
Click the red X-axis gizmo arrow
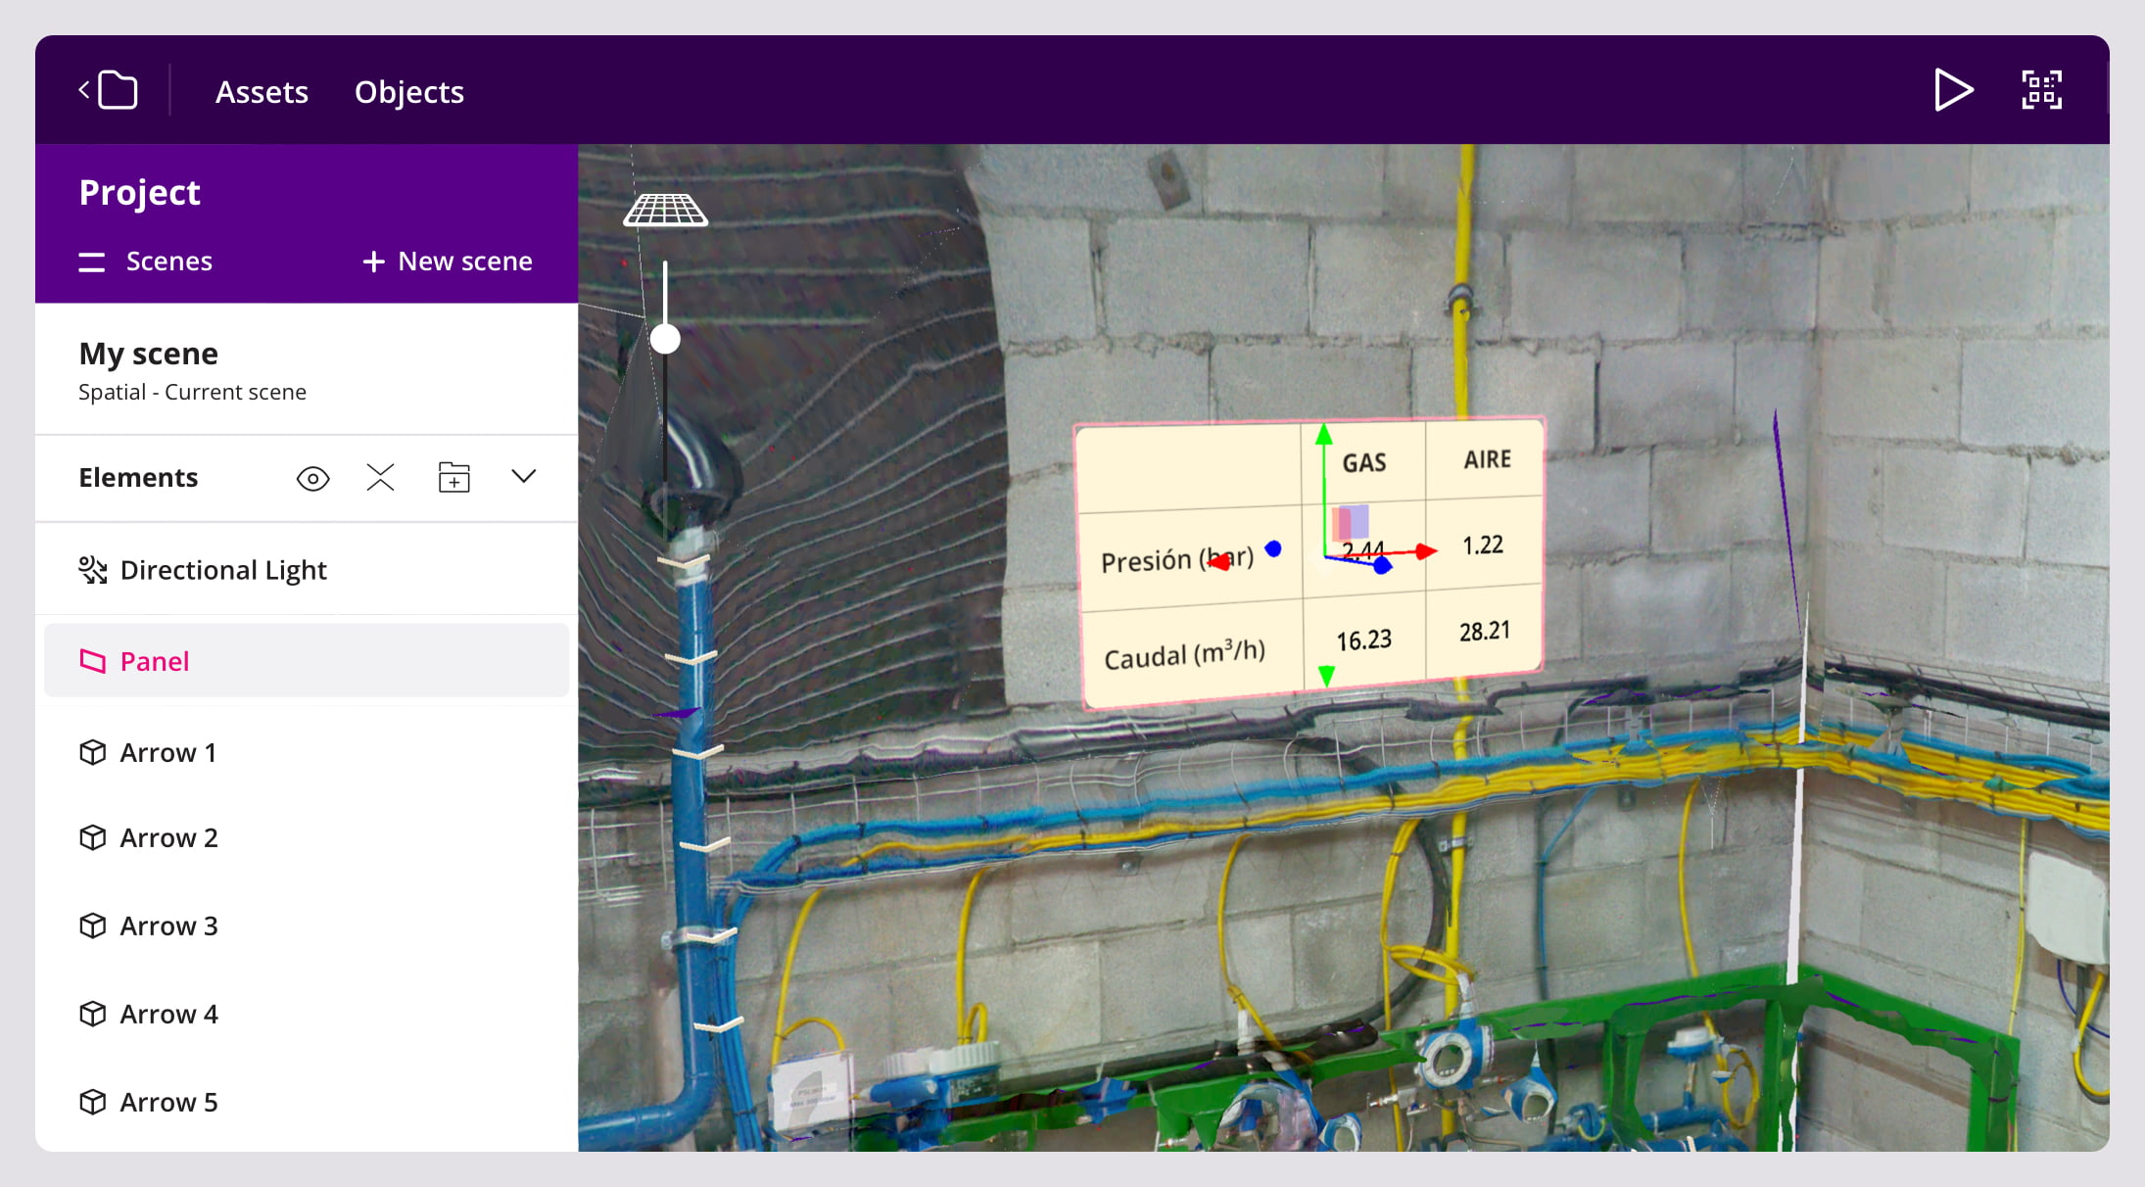point(1426,552)
